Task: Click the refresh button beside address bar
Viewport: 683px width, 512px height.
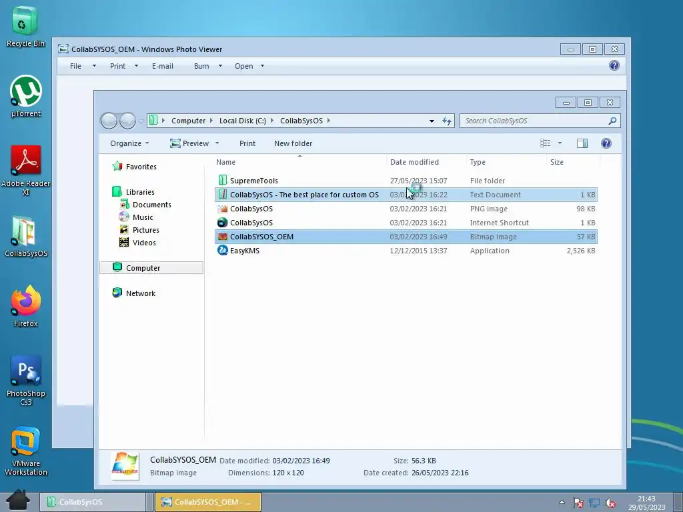Action: 446,121
